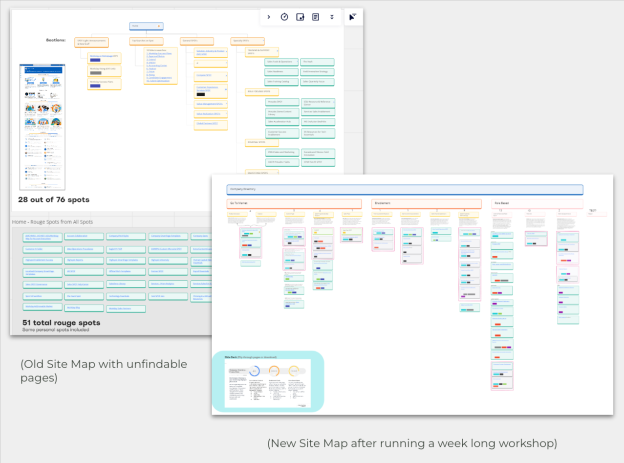Open the Highspot Reports link card

[84, 261]
